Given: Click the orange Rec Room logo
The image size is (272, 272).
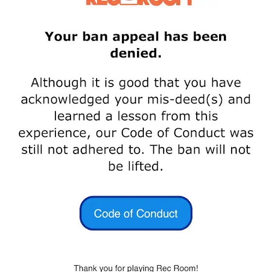Looking at the screenshot, I should tap(139, 2).
